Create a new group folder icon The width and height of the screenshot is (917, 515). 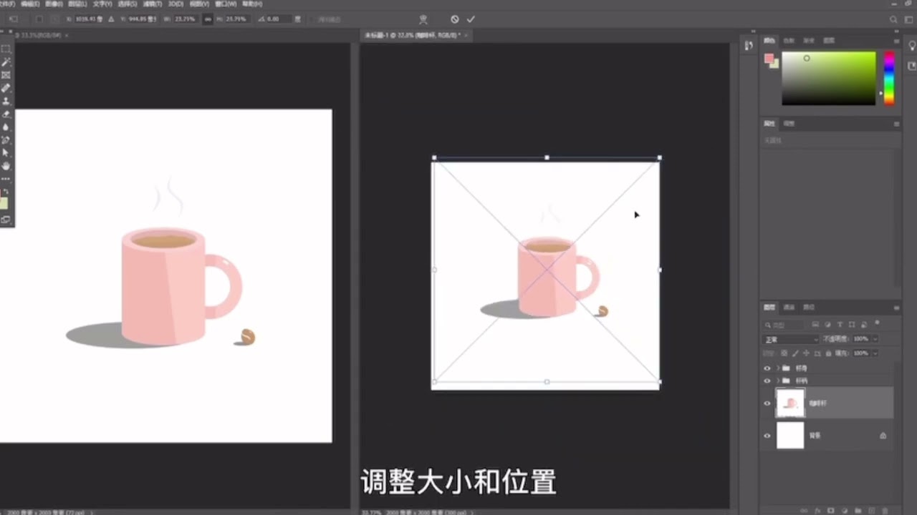pos(858,511)
